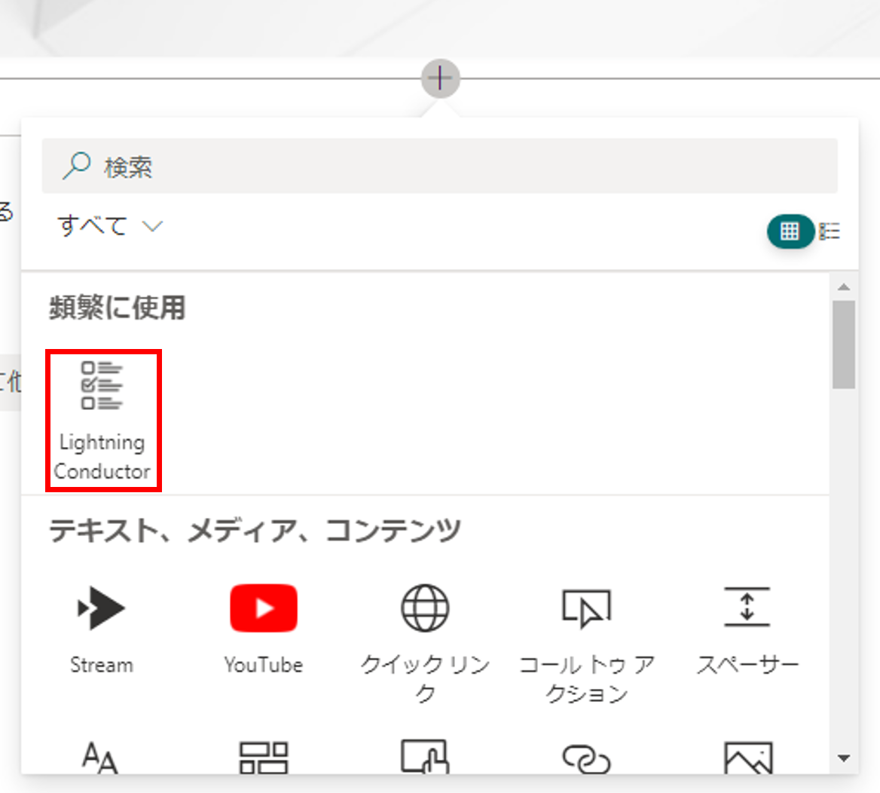
Task: Click the web part list scrollbar thumb
Action: (844, 344)
